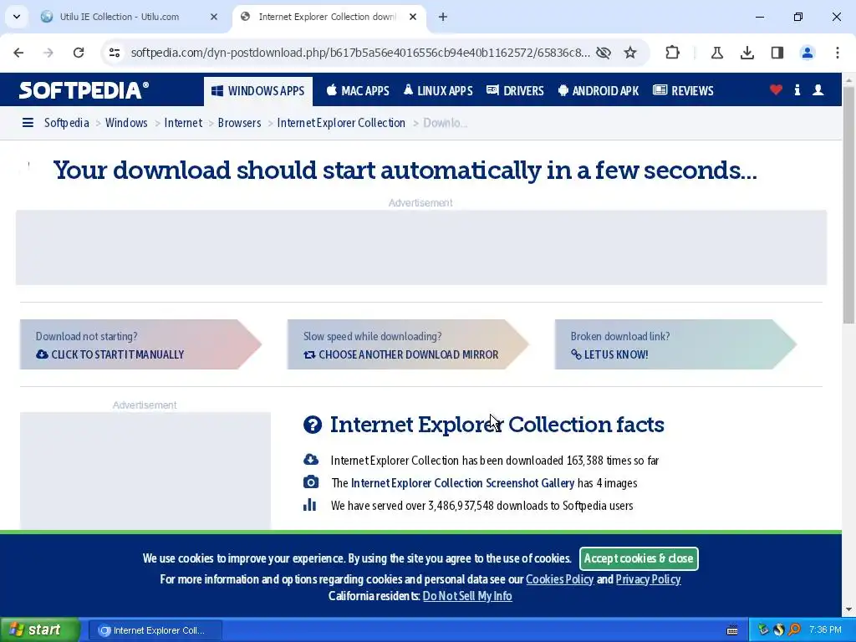
Task: Select the Windows Apps menu
Action: (x=258, y=90)
